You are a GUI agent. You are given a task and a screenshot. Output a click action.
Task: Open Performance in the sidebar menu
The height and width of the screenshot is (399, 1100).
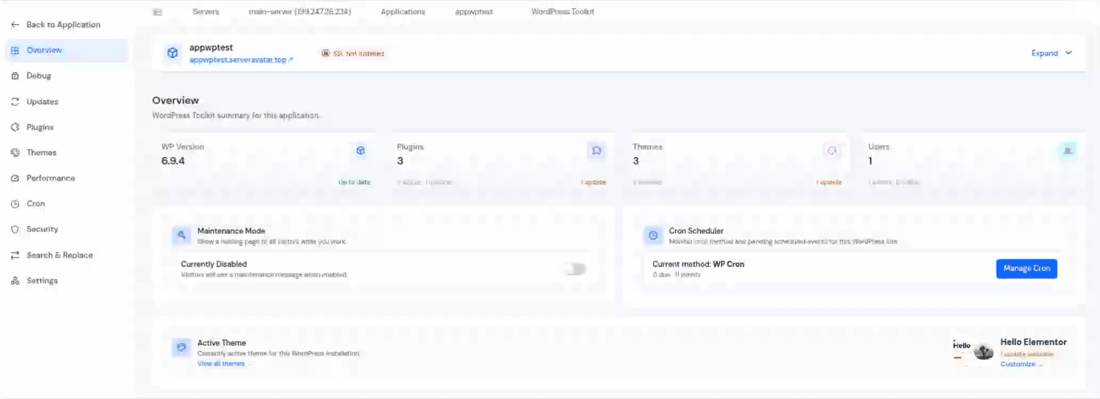tap(67, 178)
